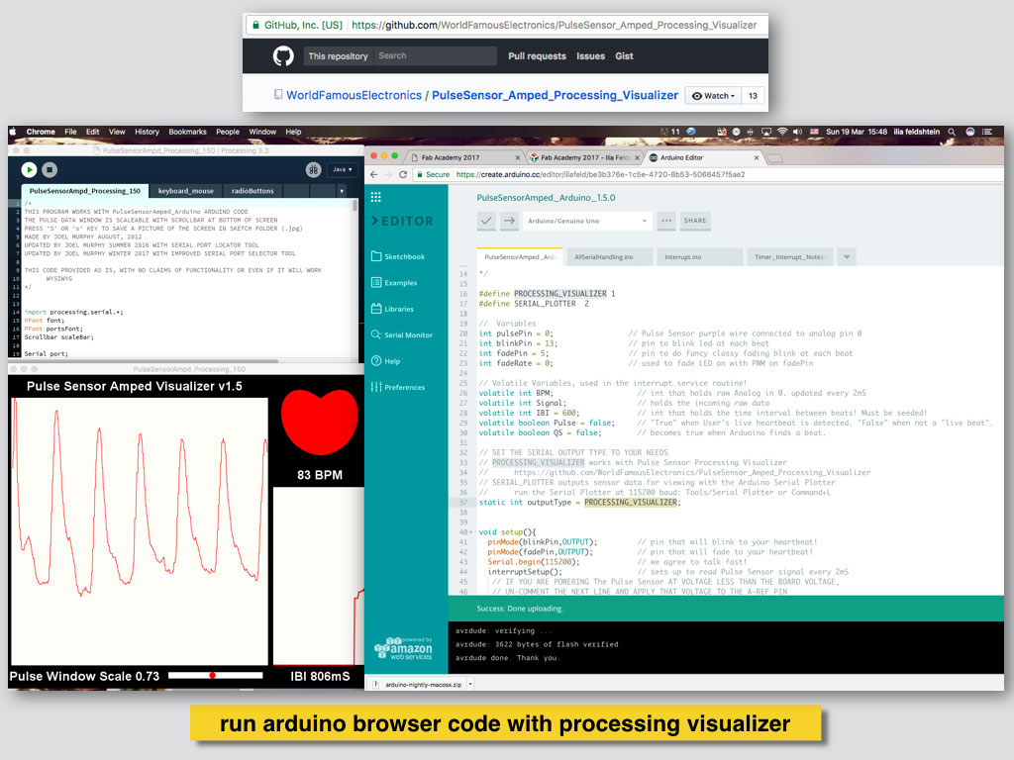Open the arduino-nightly-macosx.zip download item
This screenshot has height=760, width=1014.
(x=418, y=684)
